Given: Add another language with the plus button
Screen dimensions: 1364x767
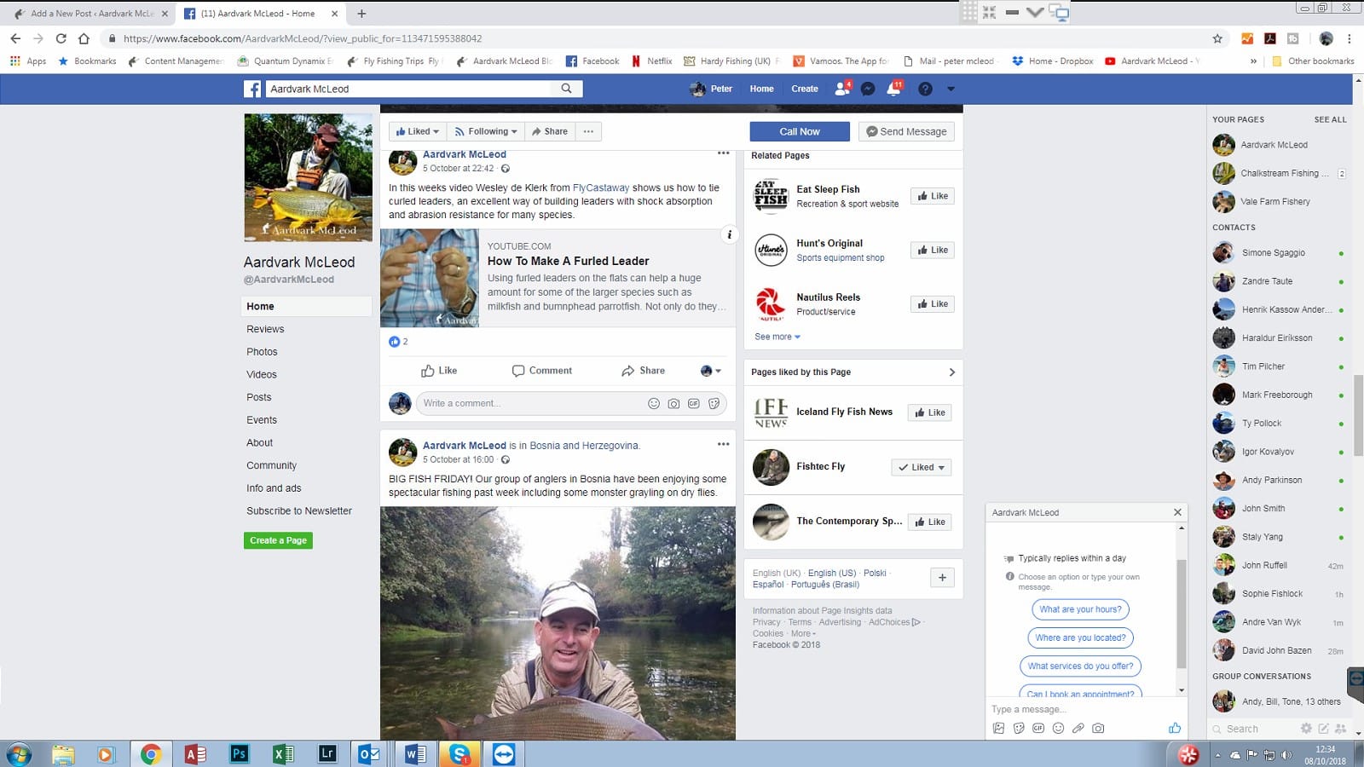Looking at the screenshot, I should click(942, 578).
